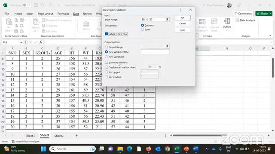Uncheck Labels in First Row
The image size is (275, 154).
point(106,34)
